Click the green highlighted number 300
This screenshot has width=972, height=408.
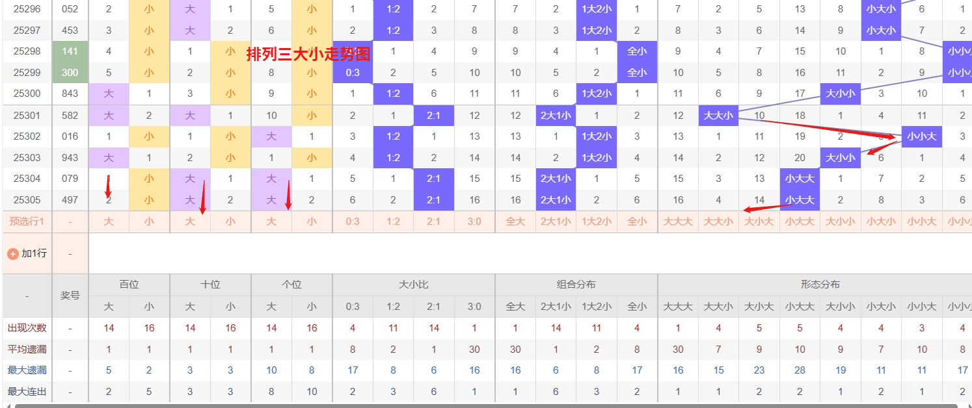pyautogui.click(x=70, y=73)
